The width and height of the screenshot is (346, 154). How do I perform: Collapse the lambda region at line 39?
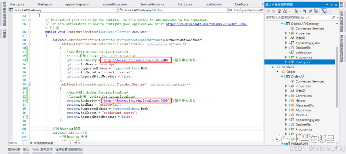30,85
